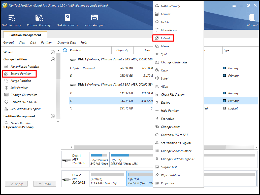
Task: Choose Change Cluster Size in context menu
Action: [x=178, y=62]
